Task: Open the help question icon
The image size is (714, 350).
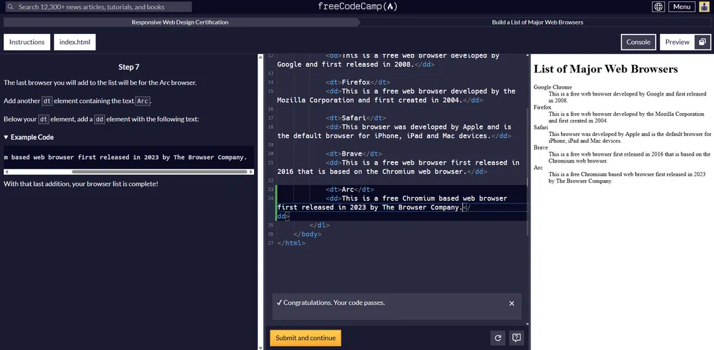Action: [516, 338]
